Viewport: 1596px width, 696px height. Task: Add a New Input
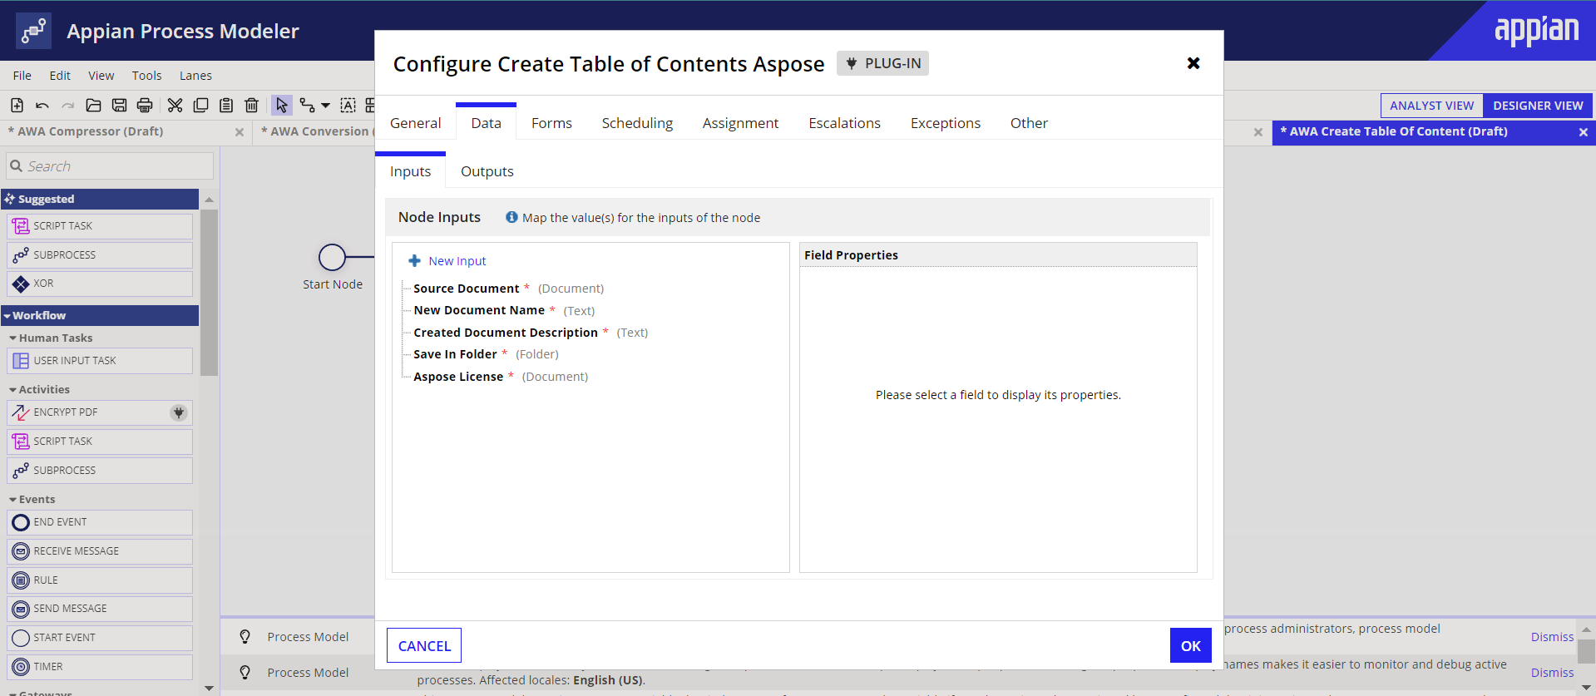447,261
